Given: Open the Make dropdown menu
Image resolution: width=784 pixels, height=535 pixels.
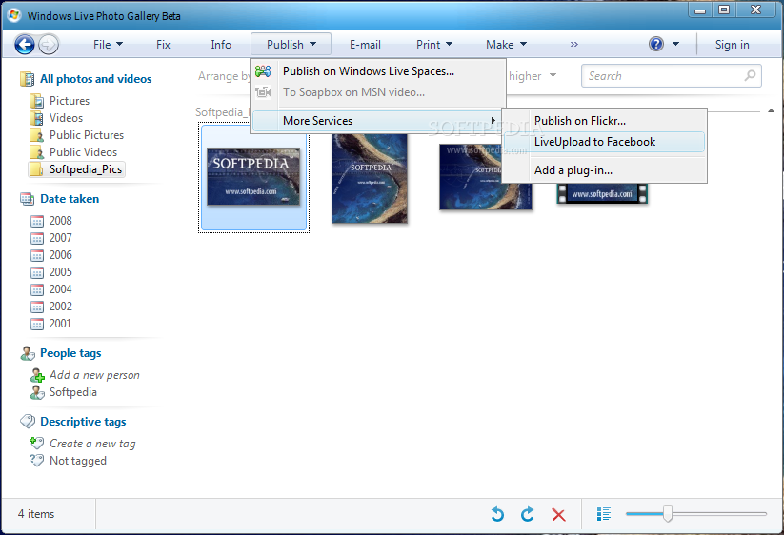Looking at the screenshot, I should pyautogui.click(x=506, y=45).
